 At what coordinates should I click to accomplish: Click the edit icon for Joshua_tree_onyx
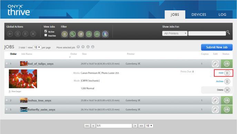[x=215, y=100]
